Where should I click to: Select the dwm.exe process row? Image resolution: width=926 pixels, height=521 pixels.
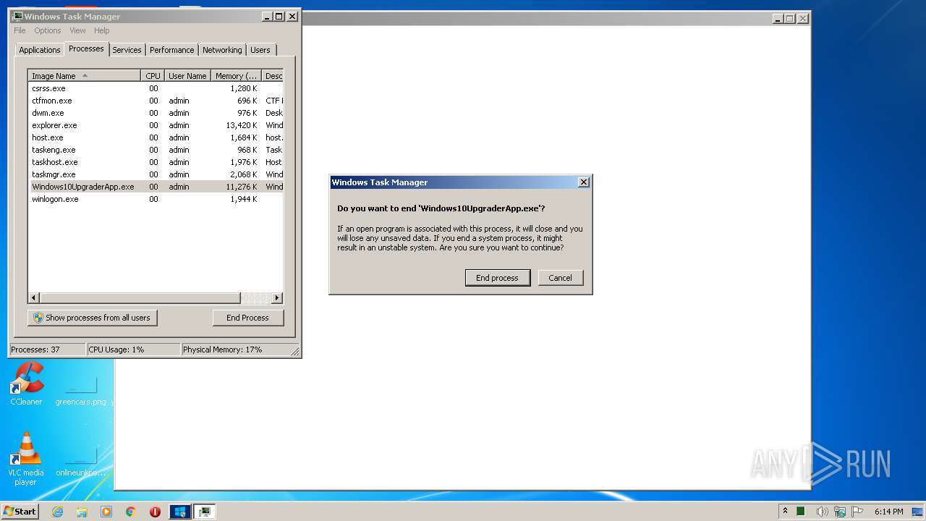(156, 113)
